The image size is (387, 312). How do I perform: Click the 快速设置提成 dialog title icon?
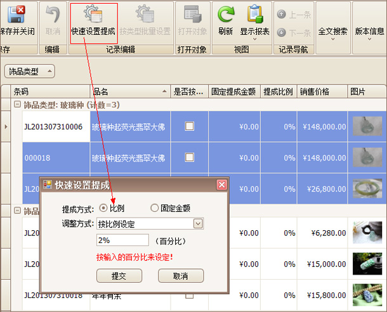[x=48, y=185]
